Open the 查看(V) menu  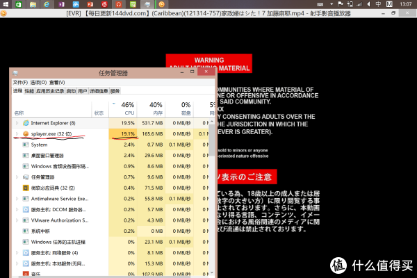tap(57, 83)
